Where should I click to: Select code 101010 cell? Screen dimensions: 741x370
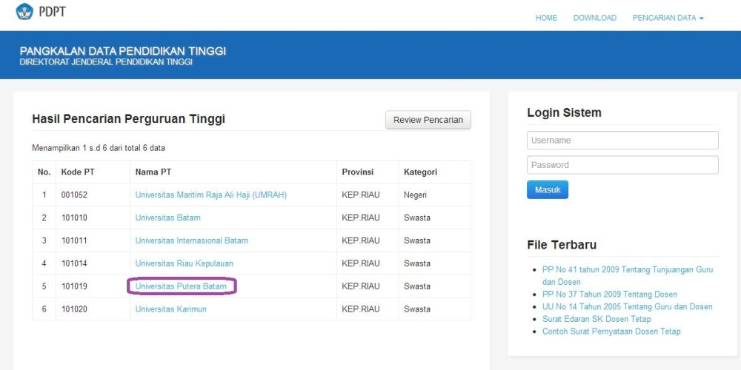74,218
